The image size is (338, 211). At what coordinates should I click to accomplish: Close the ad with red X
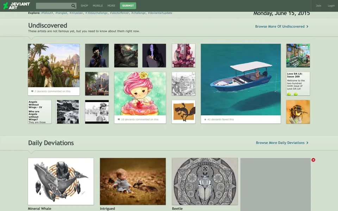(313, 160)
